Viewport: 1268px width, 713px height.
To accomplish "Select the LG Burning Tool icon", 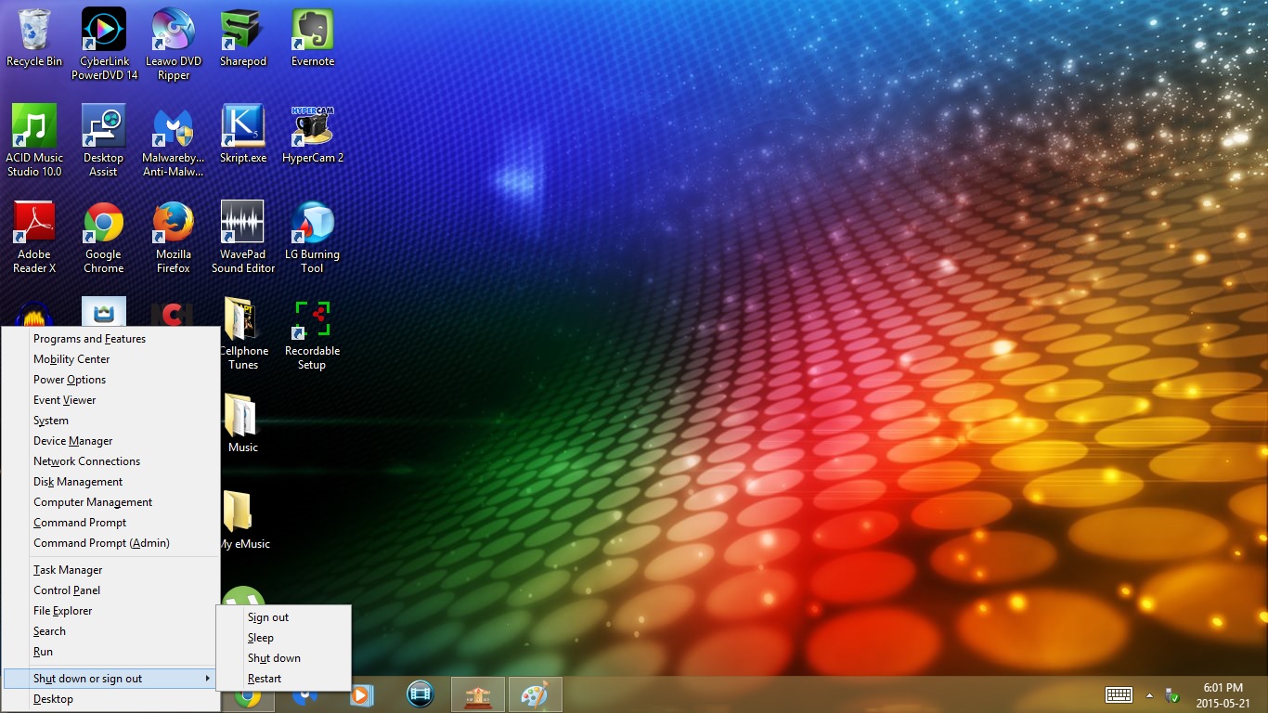I will point(313,238).
